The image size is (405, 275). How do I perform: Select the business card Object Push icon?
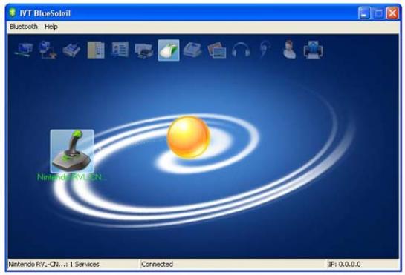(x=120, y=50)
